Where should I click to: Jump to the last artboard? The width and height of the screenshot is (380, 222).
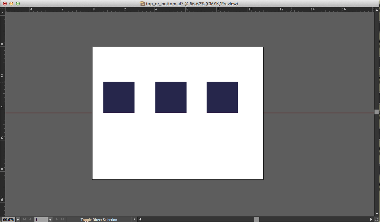point(62,219)
